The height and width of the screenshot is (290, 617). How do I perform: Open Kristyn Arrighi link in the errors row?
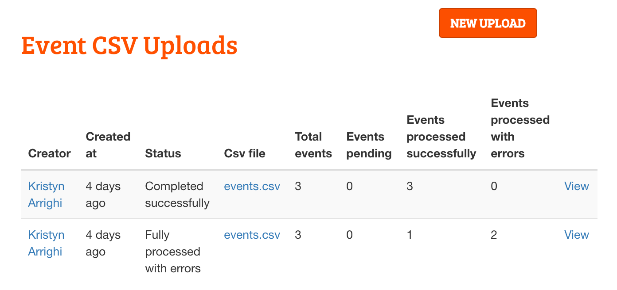(x=46, y=243)
